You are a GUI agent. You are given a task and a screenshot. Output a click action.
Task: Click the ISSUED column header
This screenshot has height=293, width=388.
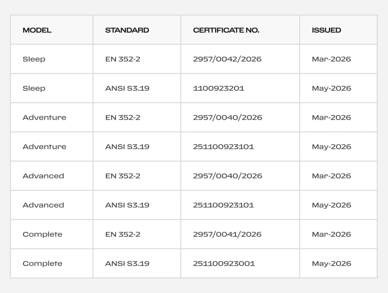pyautogui.click(x=326, y=30)
